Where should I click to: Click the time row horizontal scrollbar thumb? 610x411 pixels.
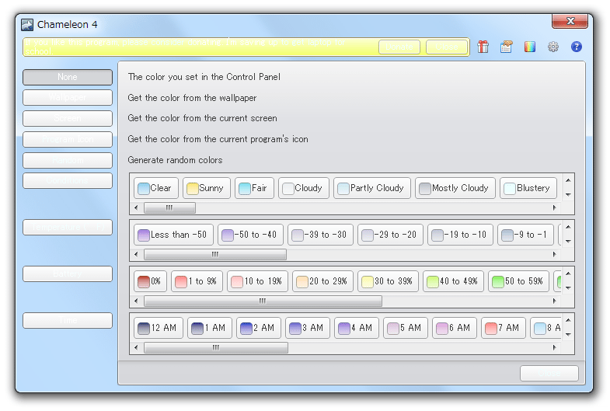coord(216,348)
